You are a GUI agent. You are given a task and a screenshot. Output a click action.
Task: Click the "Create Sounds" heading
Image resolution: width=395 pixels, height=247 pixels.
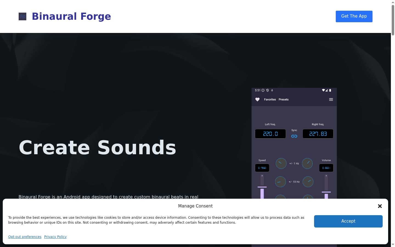point(97,148)
